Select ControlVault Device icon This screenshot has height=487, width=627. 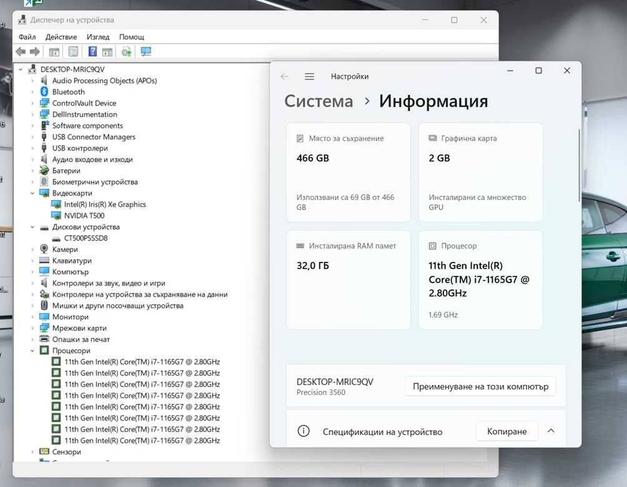(x=44, y=103)
